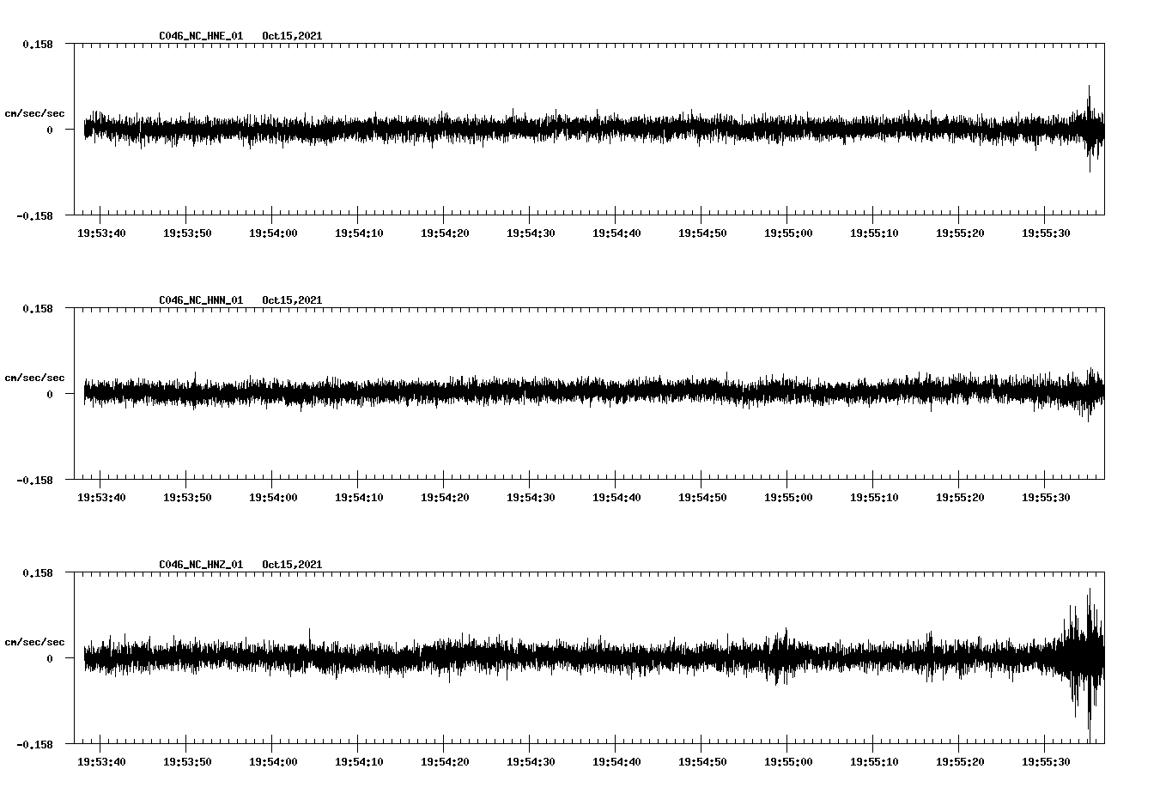Click the C046_NC_HNE_01 plot title
The image size is (1166, 793).
point(201,36)
